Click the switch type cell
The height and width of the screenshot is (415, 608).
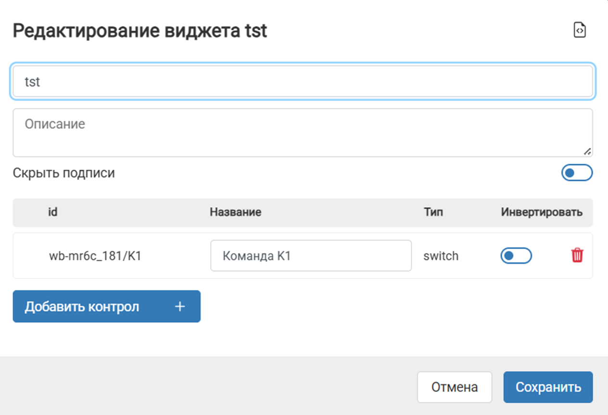click(x=441, y=256)
